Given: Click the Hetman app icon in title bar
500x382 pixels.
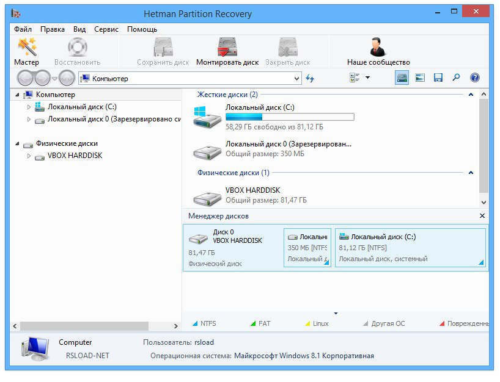Looking at the screenshot, I should pyautogui.click(x=16, y=13).
